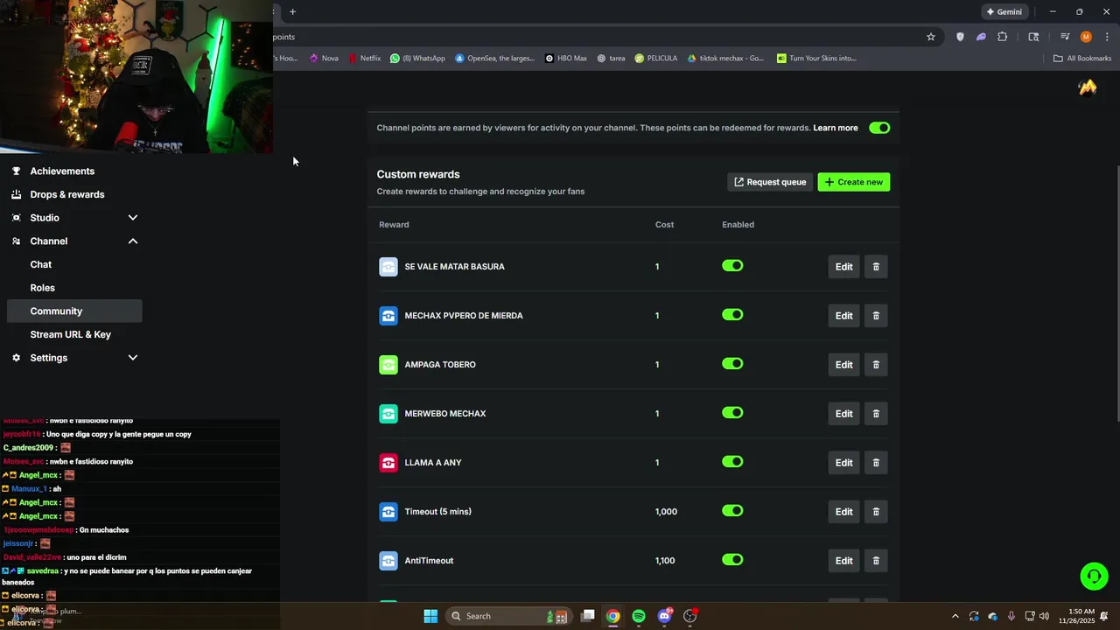The image size is (1120, 630).
Task: Go to Roles under Channel
Action: tap(42, 288)
